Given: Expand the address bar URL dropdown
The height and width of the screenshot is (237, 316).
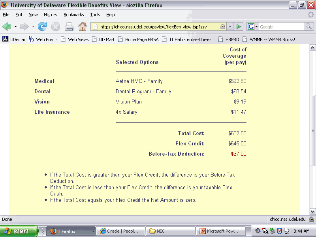Looking at the screenshot, I should pos(230,27).
